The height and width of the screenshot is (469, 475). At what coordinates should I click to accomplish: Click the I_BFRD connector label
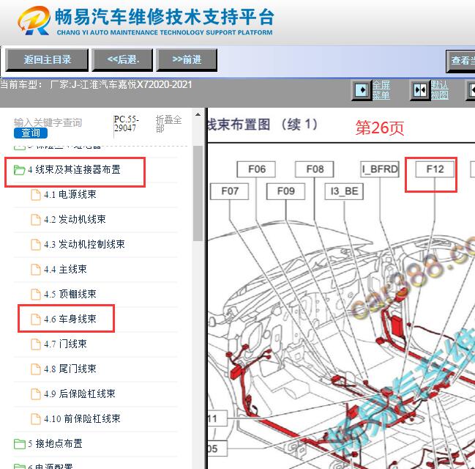click(x=380, y=169)
